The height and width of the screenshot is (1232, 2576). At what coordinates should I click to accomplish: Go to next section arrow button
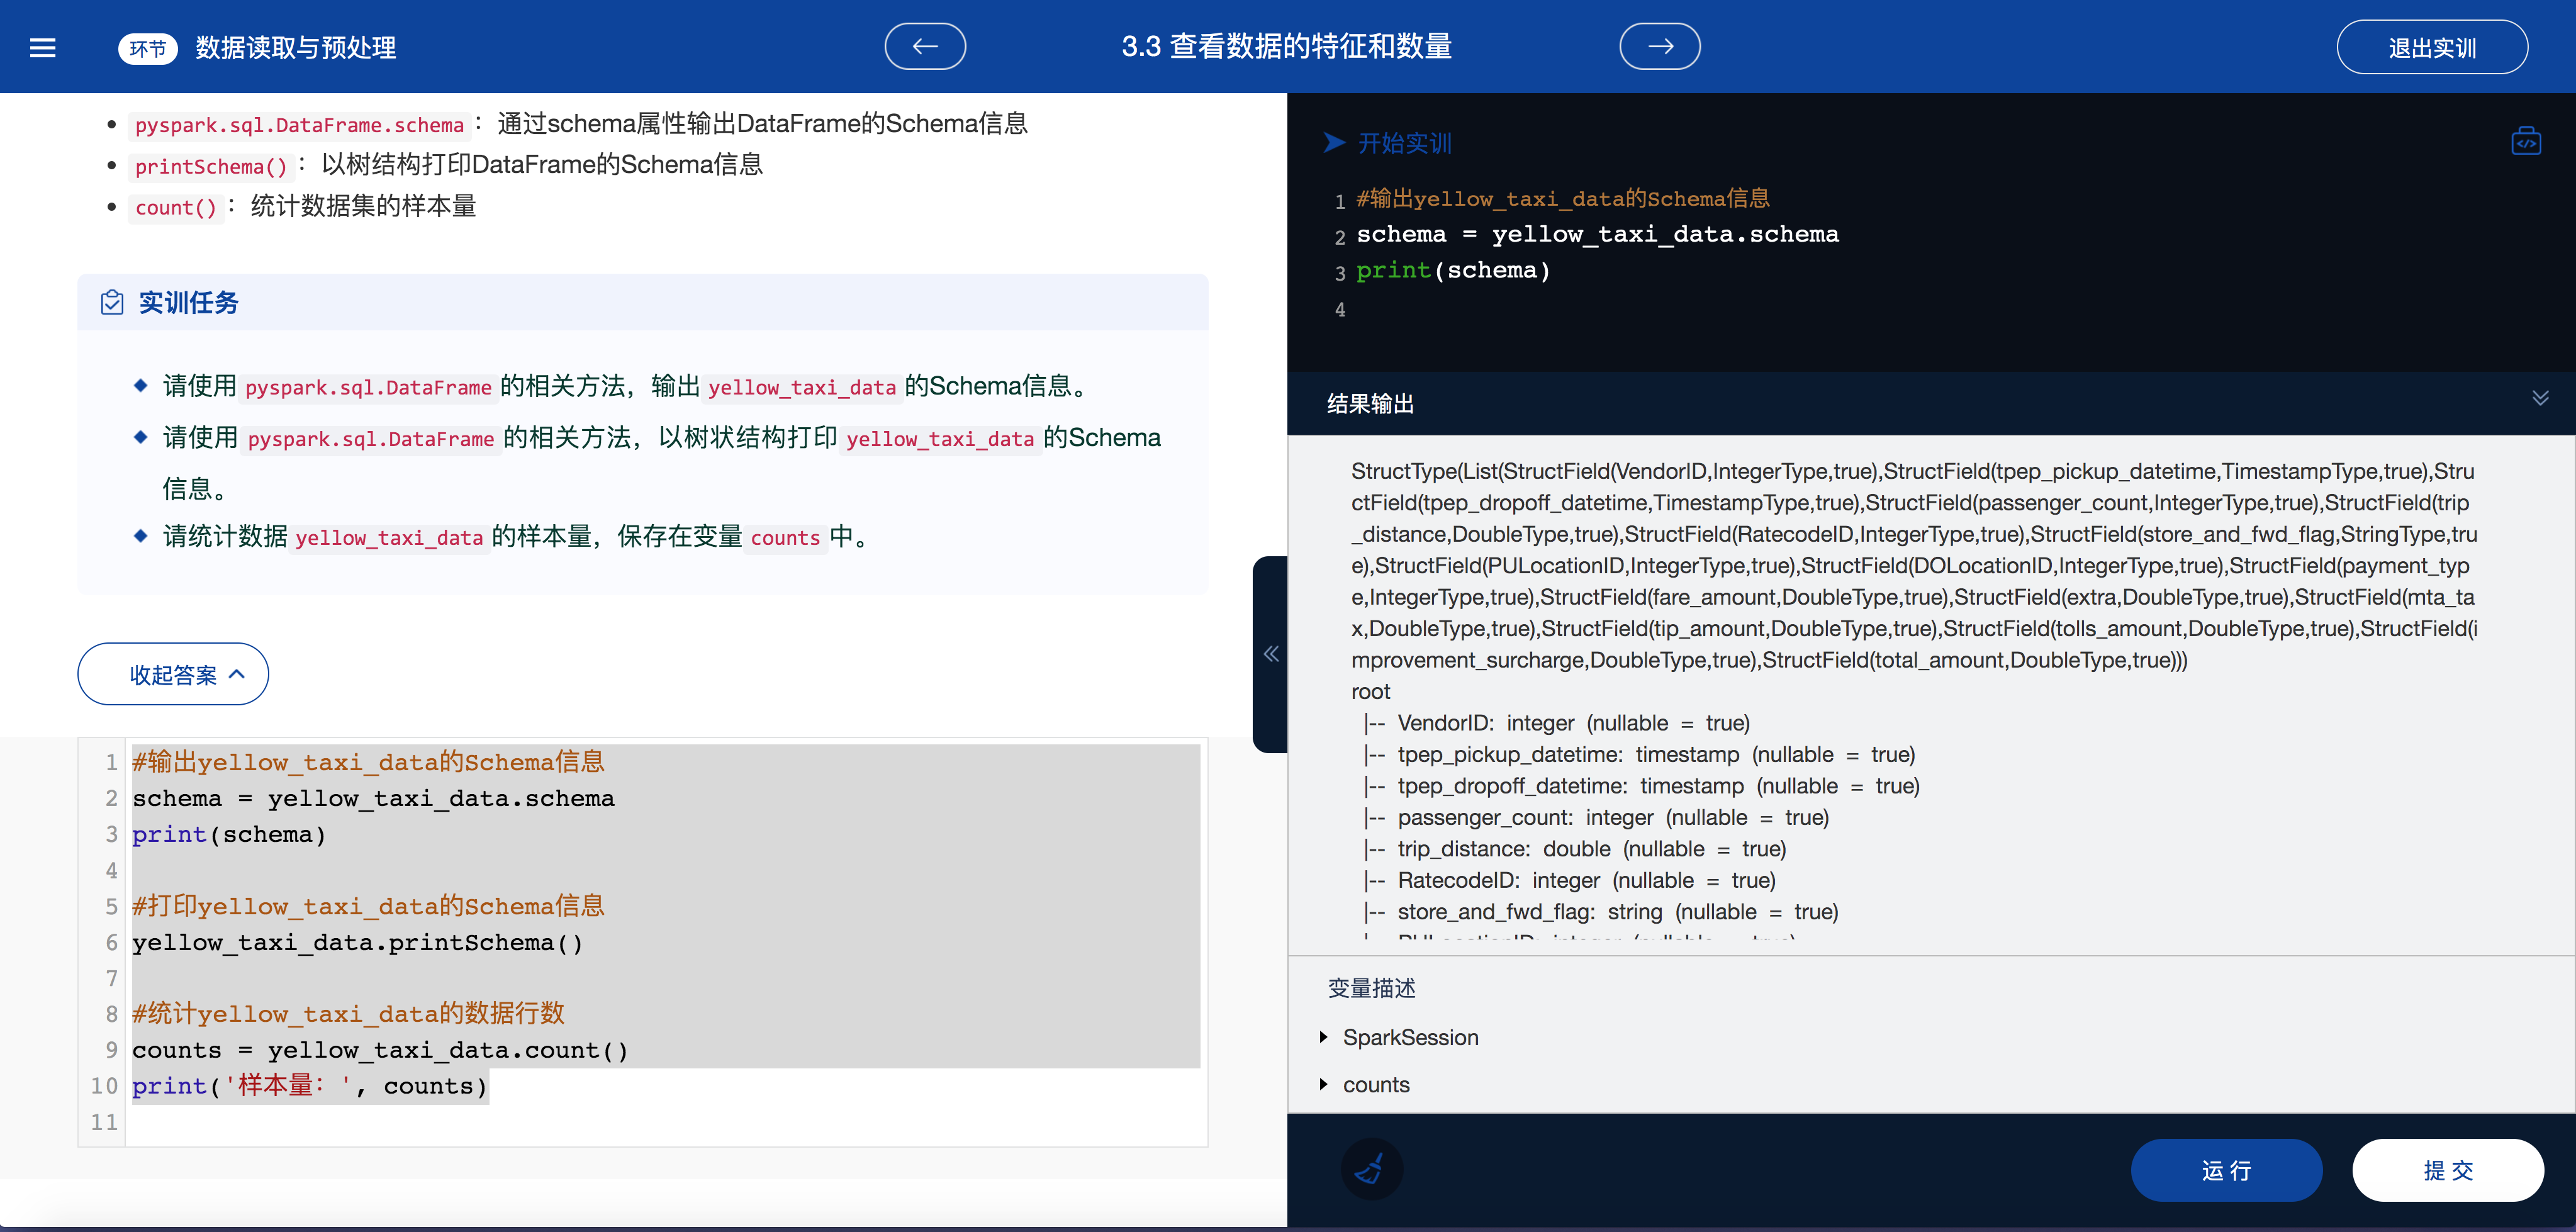click(1659, 46)
